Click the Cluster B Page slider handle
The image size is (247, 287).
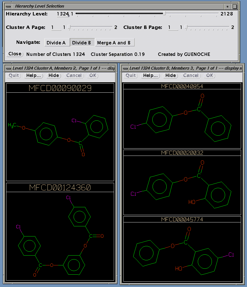186,27
